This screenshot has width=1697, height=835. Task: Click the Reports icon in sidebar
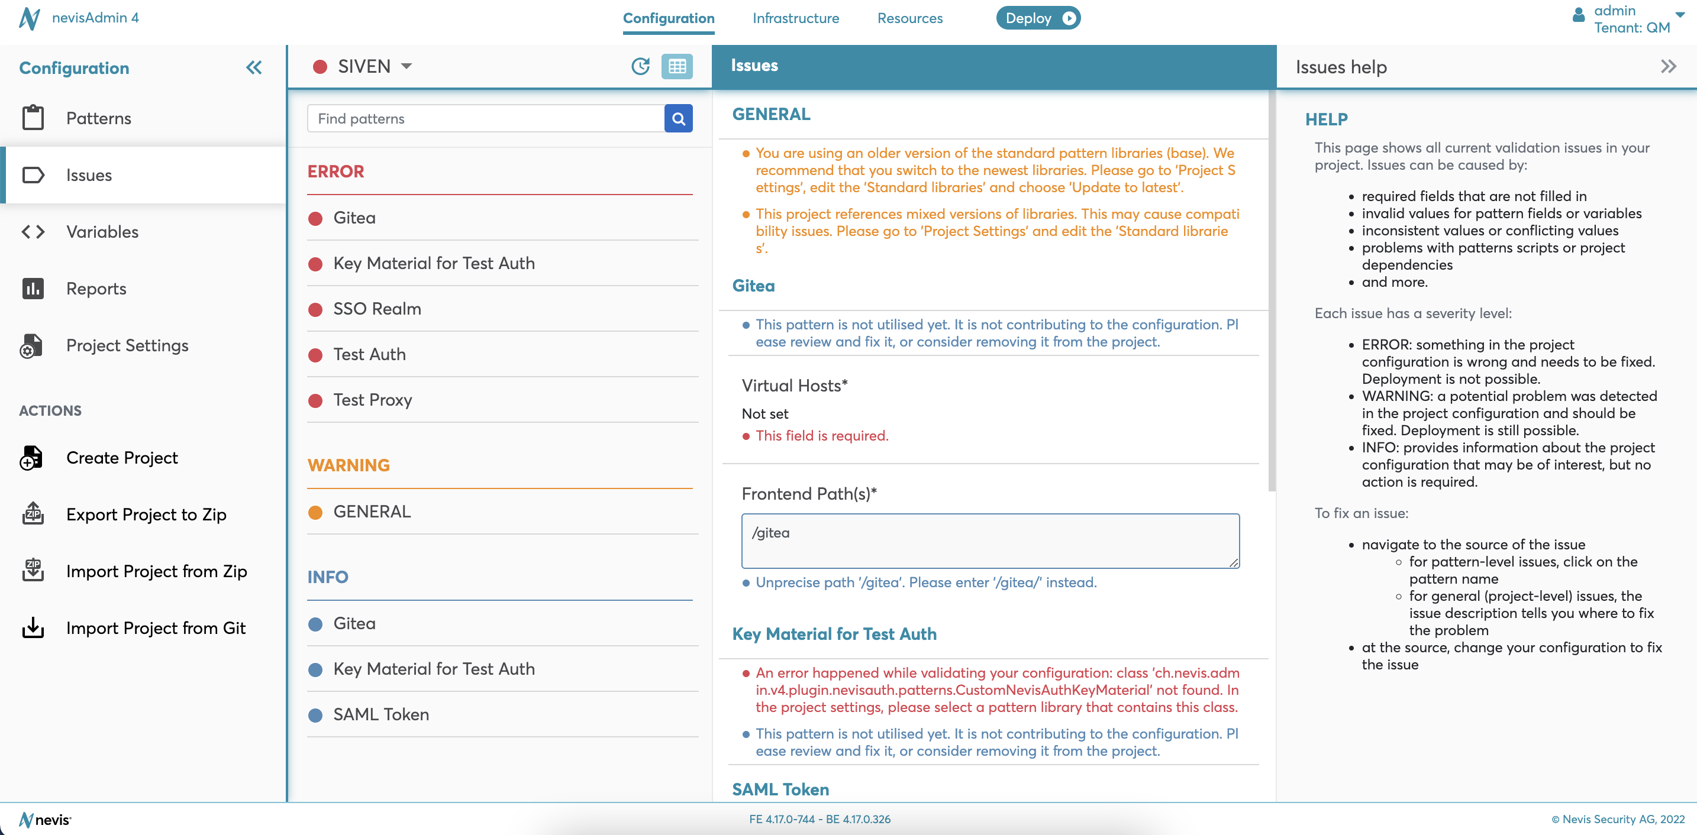(33, 287)
